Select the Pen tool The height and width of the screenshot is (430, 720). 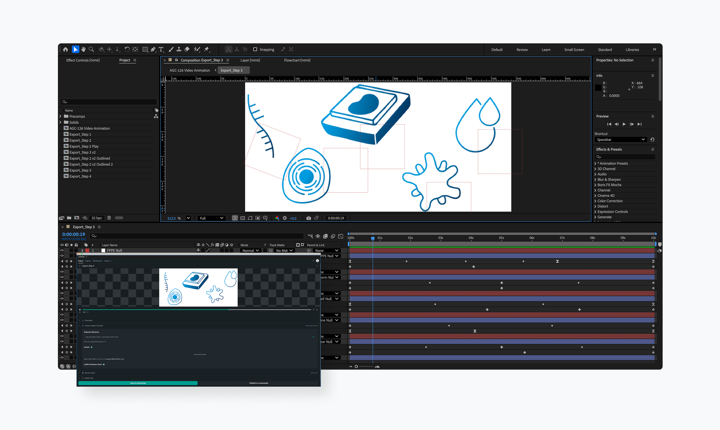tap(153, 50)
